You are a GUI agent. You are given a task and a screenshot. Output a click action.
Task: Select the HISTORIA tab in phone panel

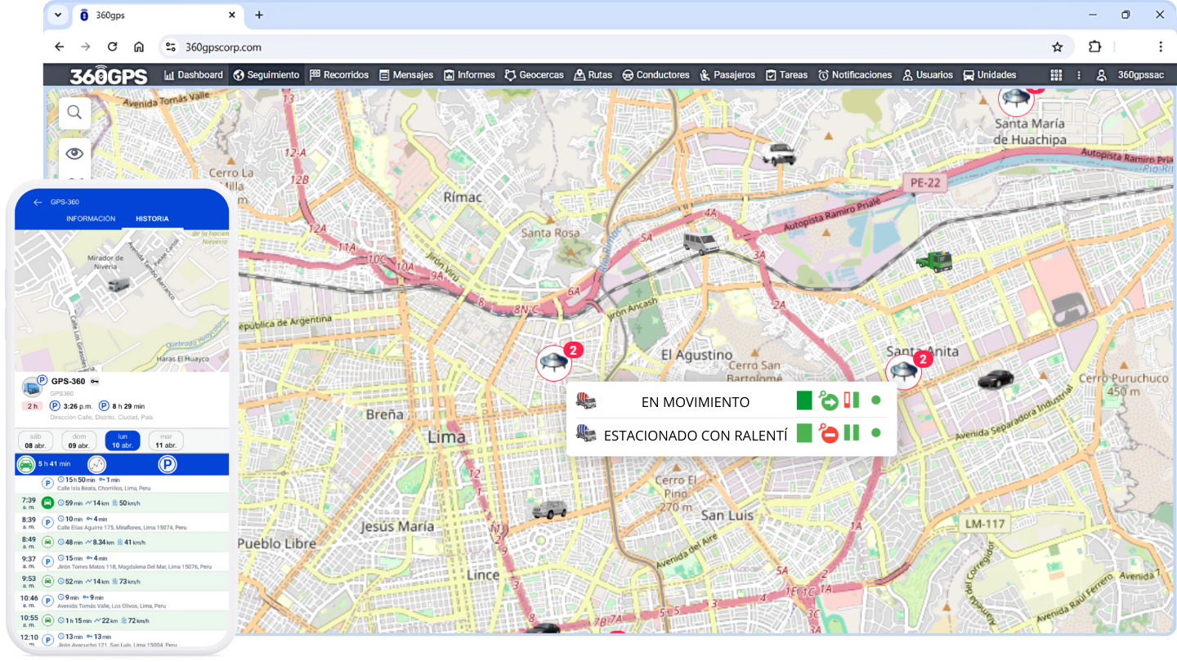pyautogui.click(x=152, y=219)
